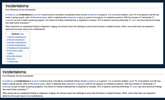Open 'diagnostic imaging' link in upper article copy
165x100 pixels.
(x=75, y=18)
